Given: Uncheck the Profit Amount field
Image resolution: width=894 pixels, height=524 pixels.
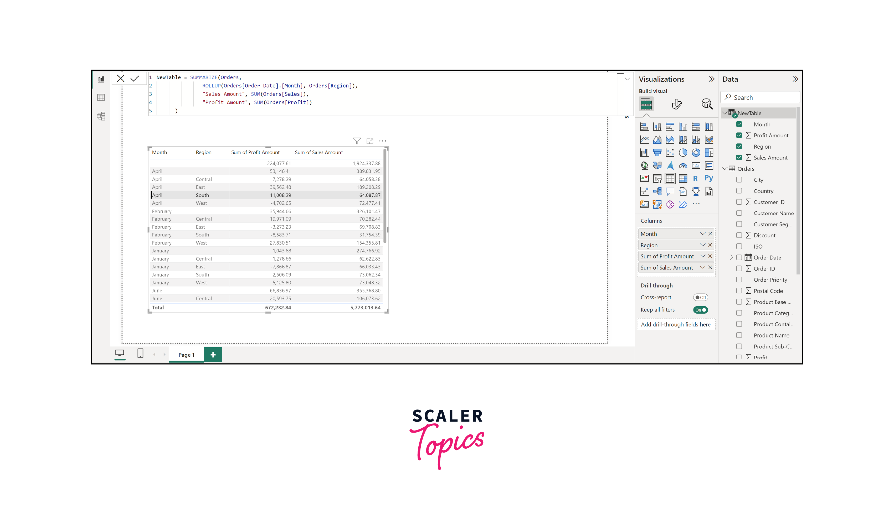Looking at the screenshot, I should [x=739, y=136].
